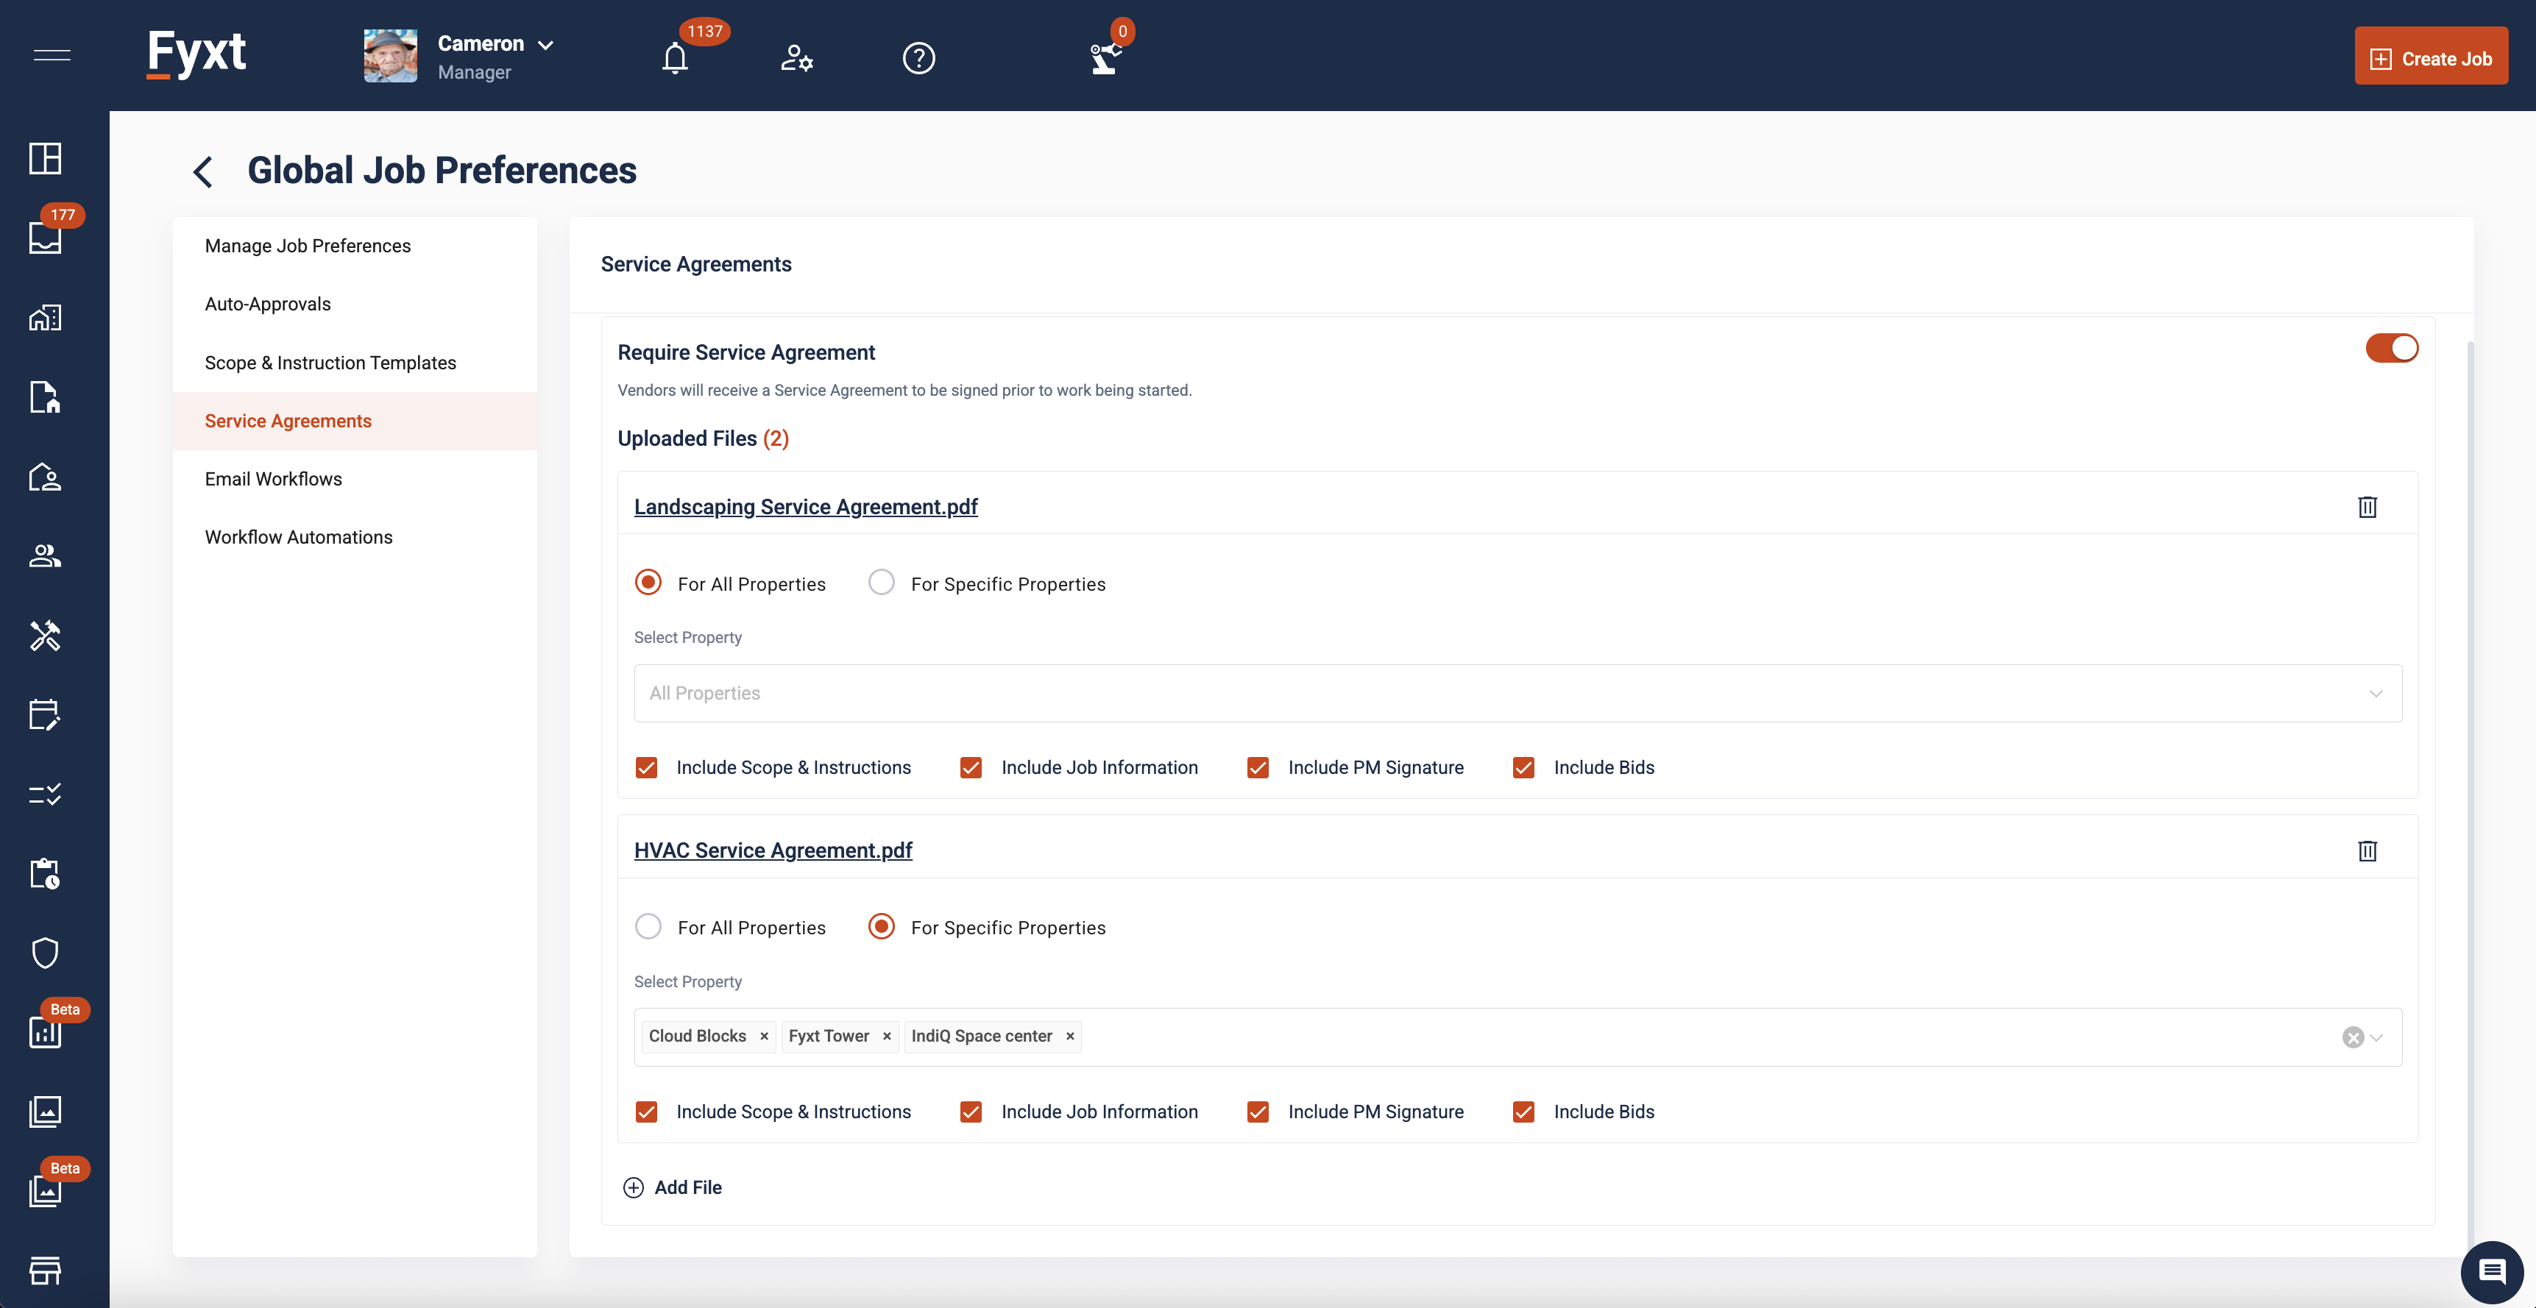
Task: Open the tools wrench-hammer icon in sidebar
Action: coord(46,636)
